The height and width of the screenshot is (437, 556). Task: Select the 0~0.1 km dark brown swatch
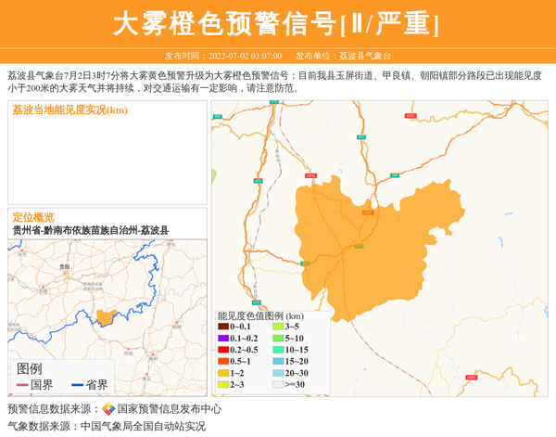click(x=223, y=327)
